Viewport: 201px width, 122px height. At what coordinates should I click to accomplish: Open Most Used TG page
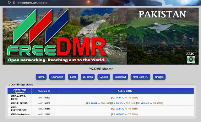140,77
